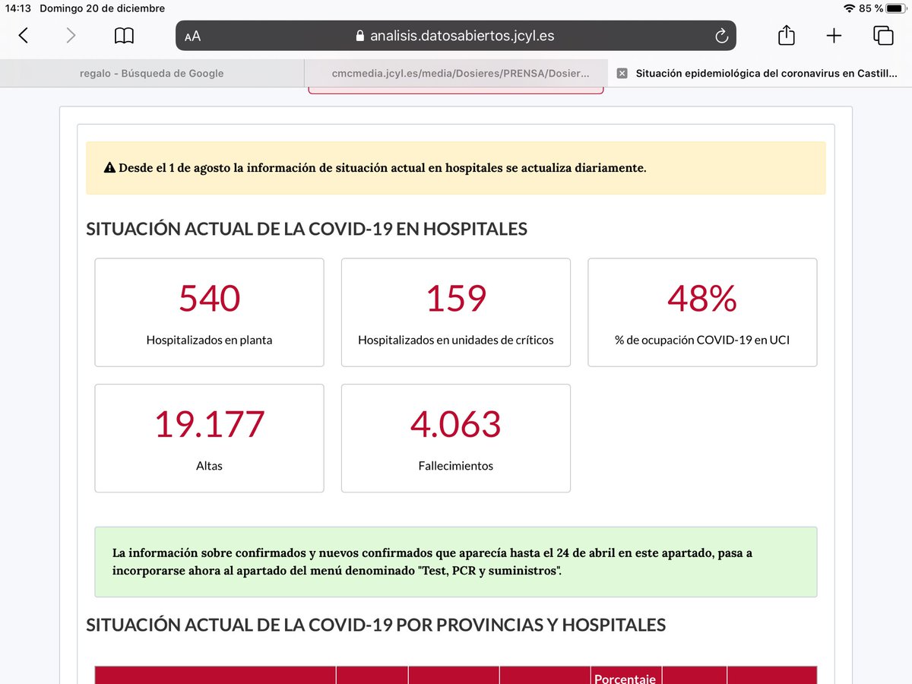This screenshot has height=684, width=912.
Task: Select the 48% ocupación COVID-19 en UCI card
Action: [x=702, y=312]
